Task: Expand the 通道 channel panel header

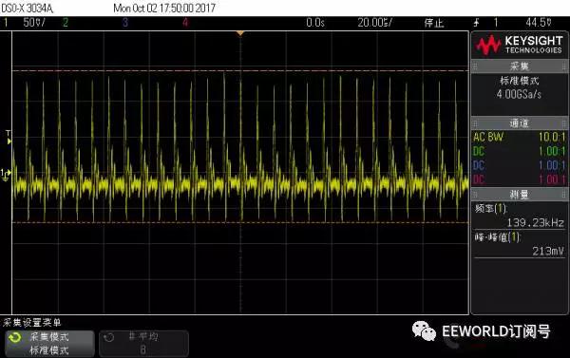Action: [x=519, y=123]
